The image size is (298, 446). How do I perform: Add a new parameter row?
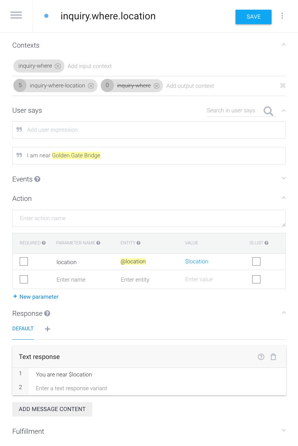click(x=36, y=297)
